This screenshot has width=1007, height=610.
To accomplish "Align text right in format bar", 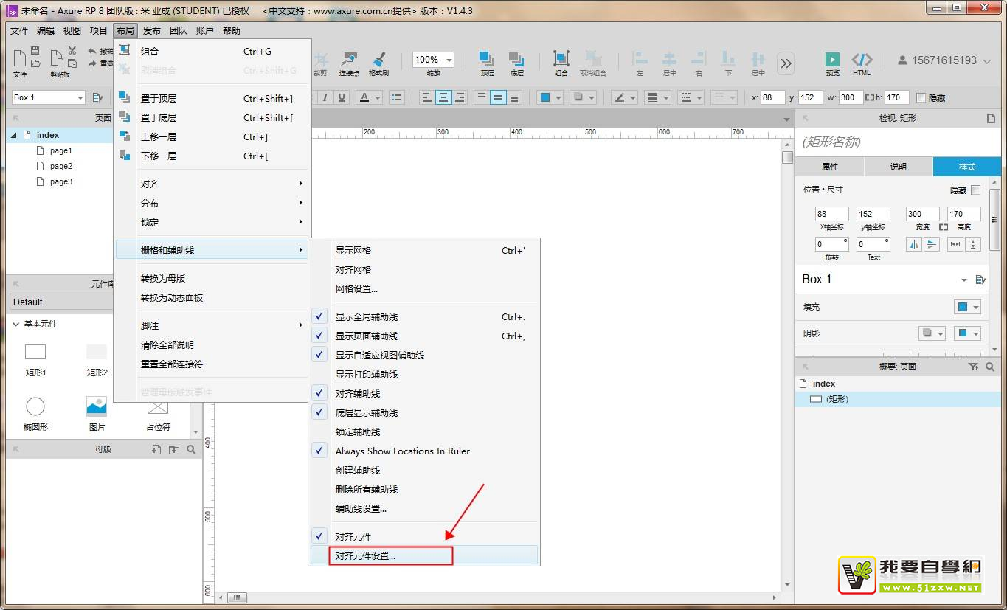I will (x=460, y=97).
